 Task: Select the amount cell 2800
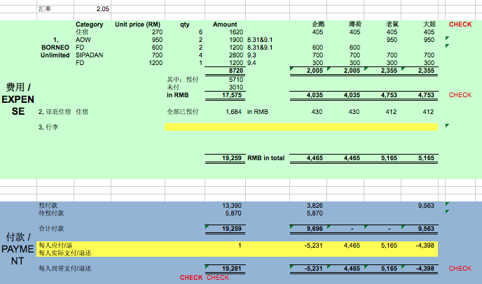click(236, 55)
